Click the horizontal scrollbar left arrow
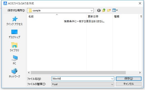 tap(29, 73)
